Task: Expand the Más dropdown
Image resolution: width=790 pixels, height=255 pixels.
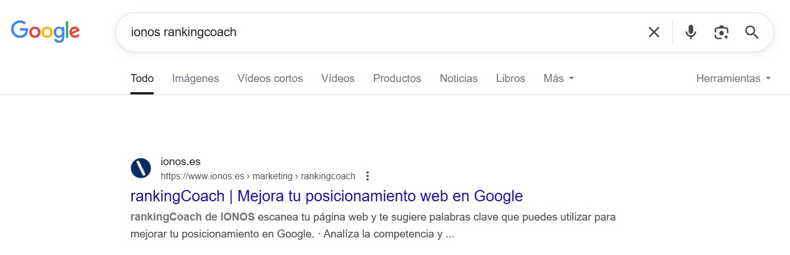Action: click(x=559, y=79)
